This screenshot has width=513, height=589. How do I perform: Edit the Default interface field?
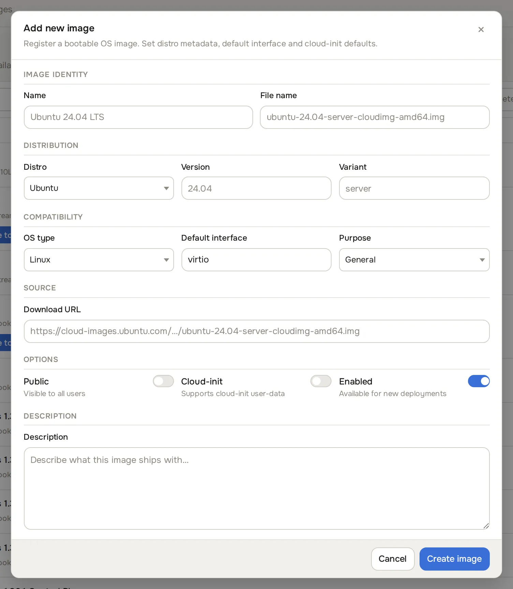pos(256,260)
